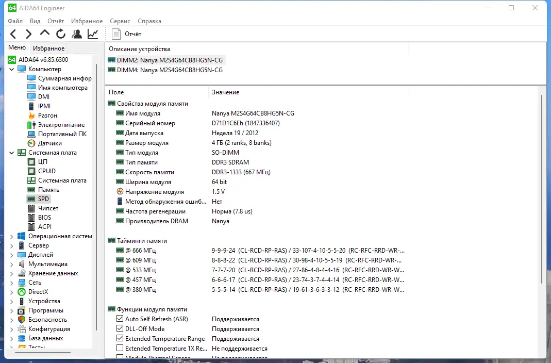Open Портативный ПК laptop item
Image resolution: width=551 pixels, height=363 pixels.
(x=57, y=134)
